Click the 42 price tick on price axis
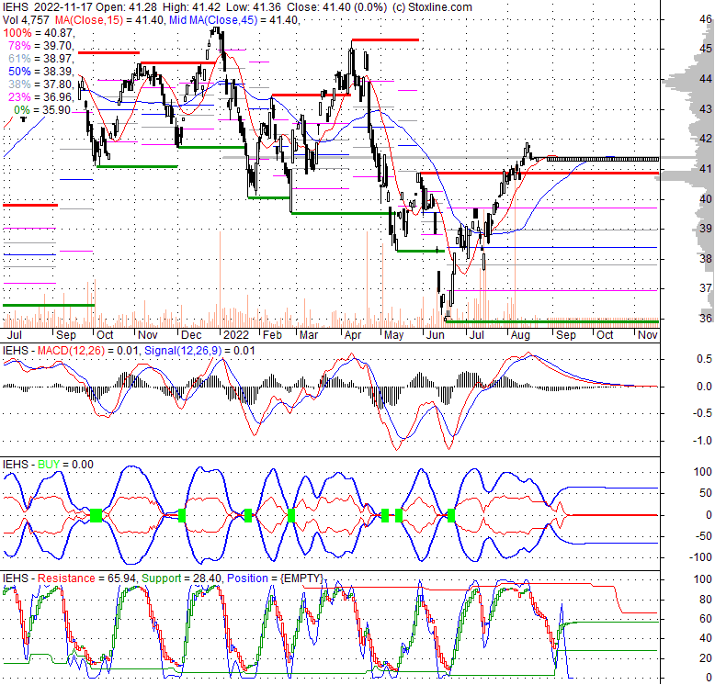This screenshot has width=715, height=685. pyautogui.click(x=706, y=139)
